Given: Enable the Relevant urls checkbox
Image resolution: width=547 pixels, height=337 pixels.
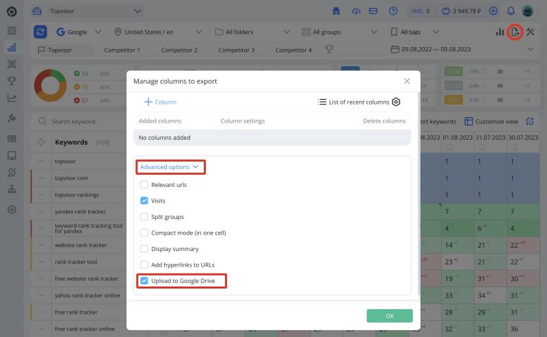Looking at the screenshot, I should pyautogui.click(x=144, y=184).
